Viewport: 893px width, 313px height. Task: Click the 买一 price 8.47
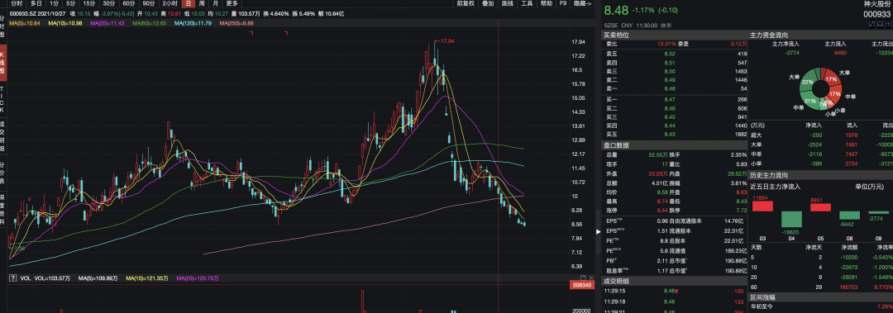[670, 99]
